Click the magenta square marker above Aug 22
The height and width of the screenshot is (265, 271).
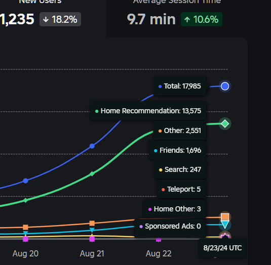(x=159, y=240)
